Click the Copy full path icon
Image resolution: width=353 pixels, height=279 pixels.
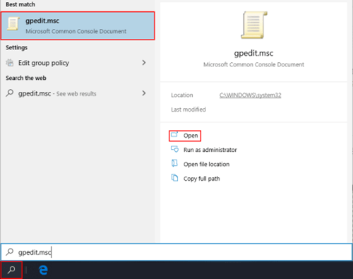(174, 177)
